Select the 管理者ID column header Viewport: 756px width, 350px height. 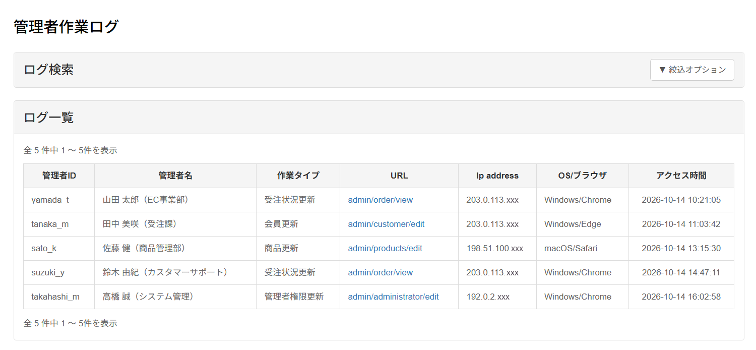[59, 176]
